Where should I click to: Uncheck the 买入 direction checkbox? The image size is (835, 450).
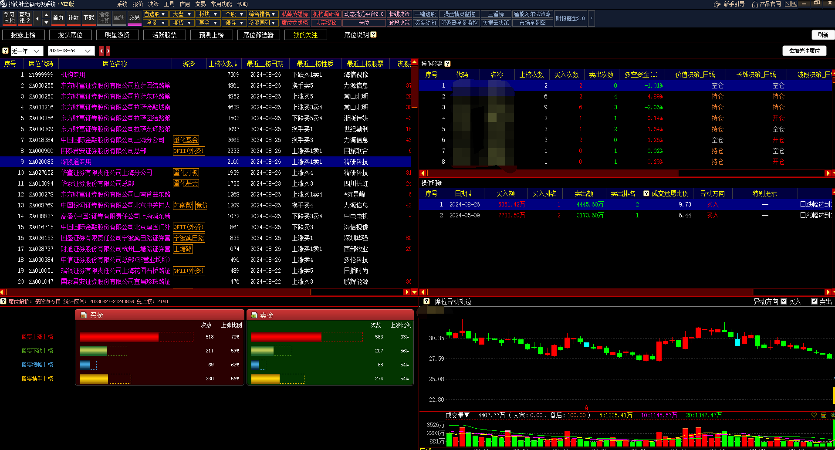(x=784, y=301)
